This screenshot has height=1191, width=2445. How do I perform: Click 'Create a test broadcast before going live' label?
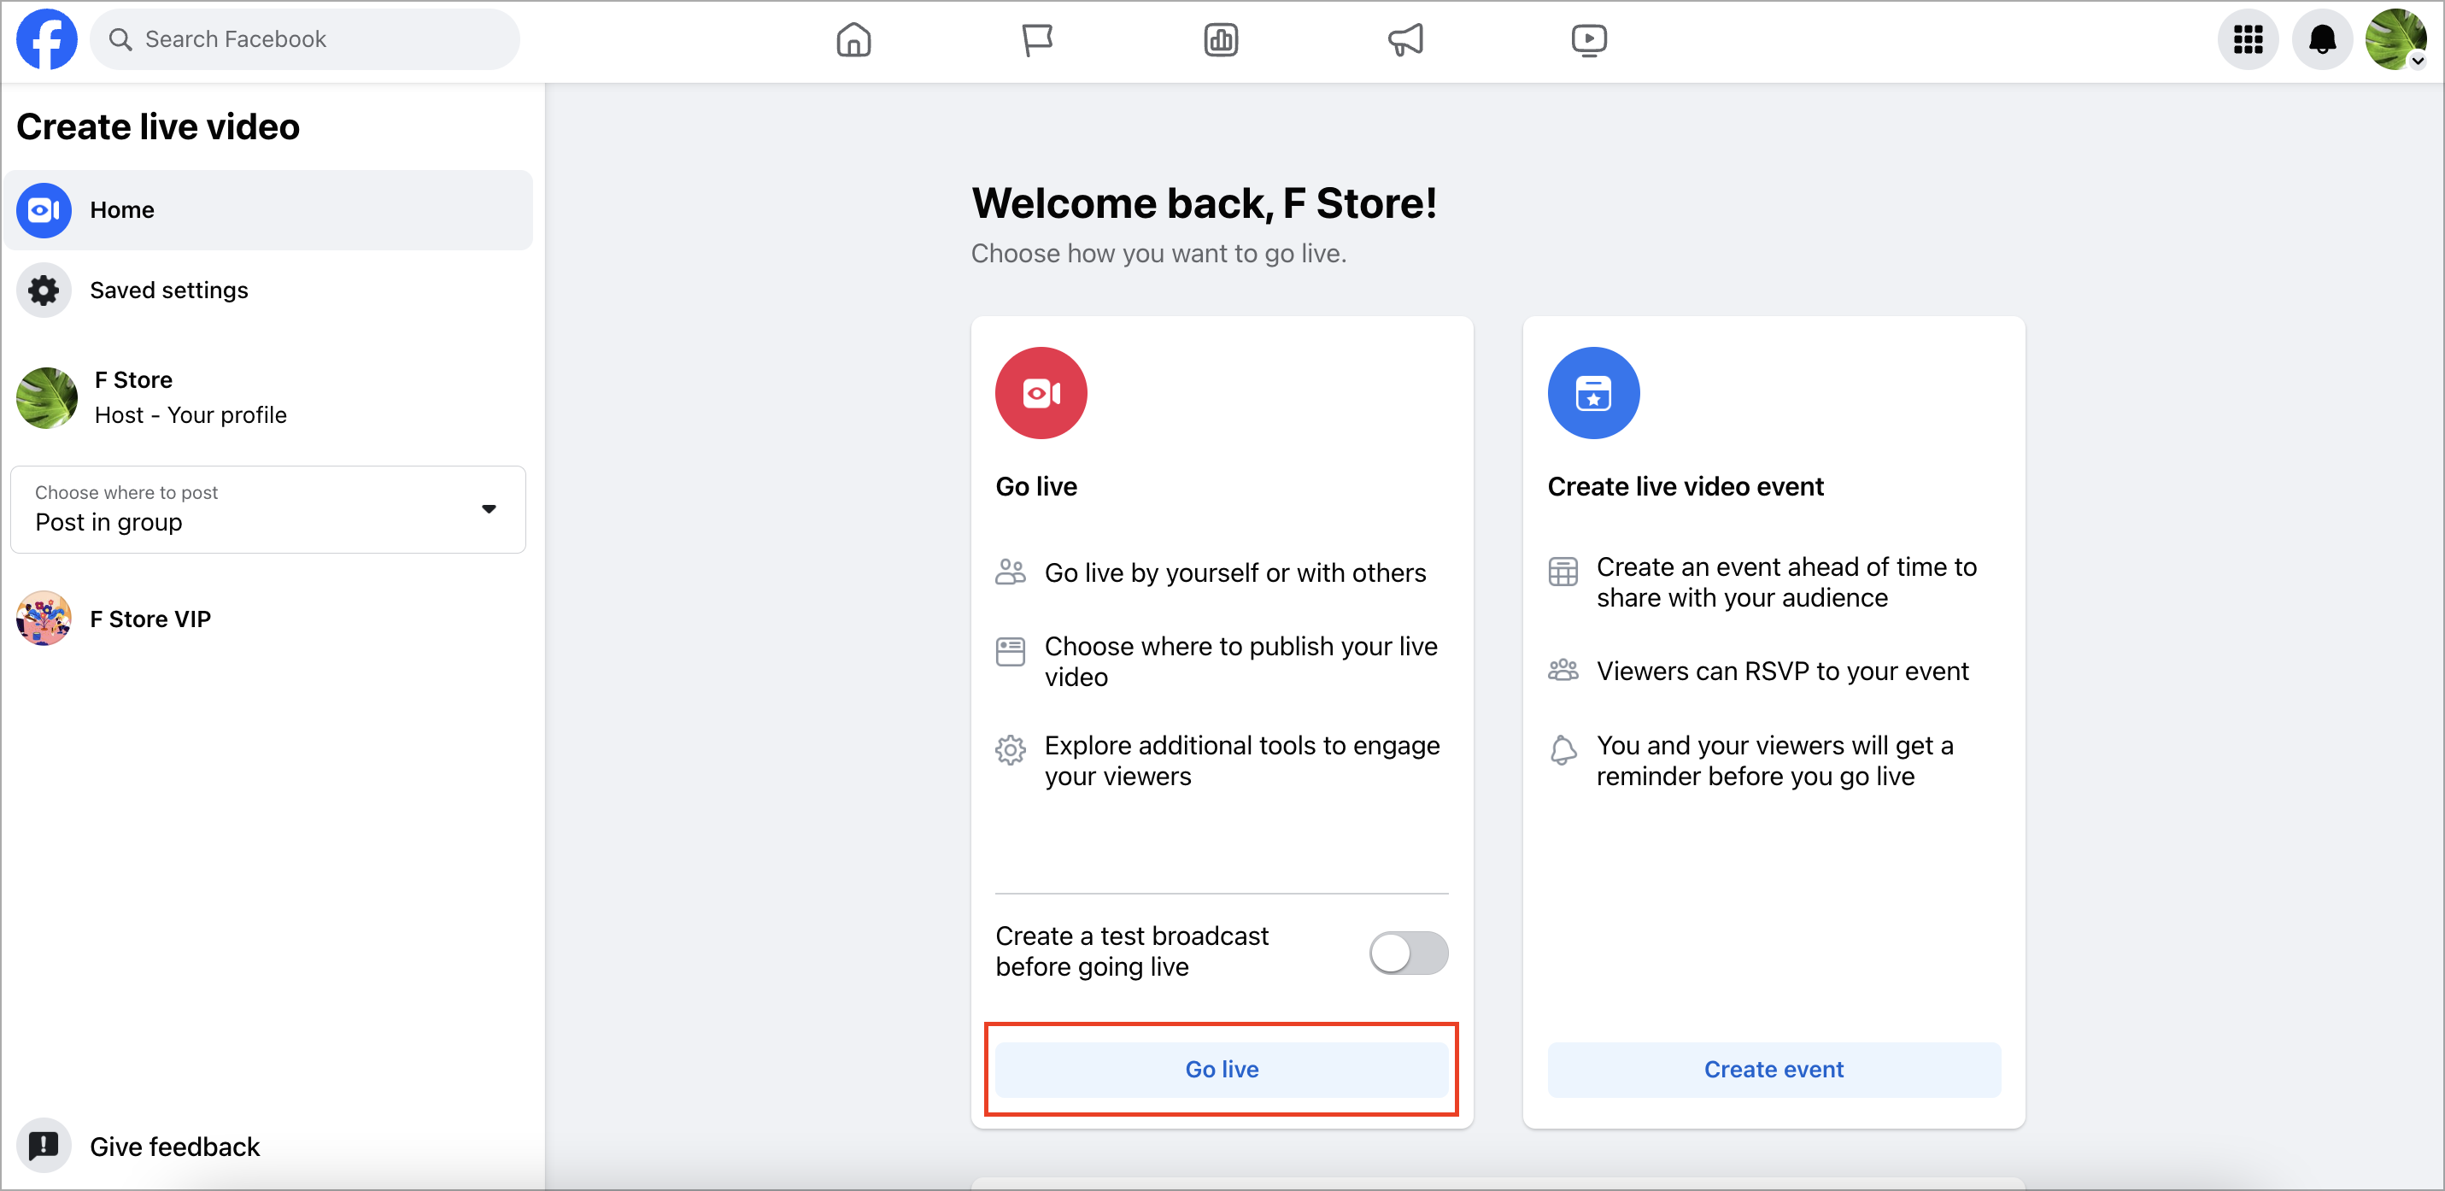1131,951
